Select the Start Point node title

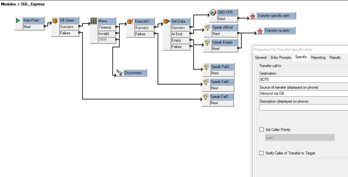33,20
